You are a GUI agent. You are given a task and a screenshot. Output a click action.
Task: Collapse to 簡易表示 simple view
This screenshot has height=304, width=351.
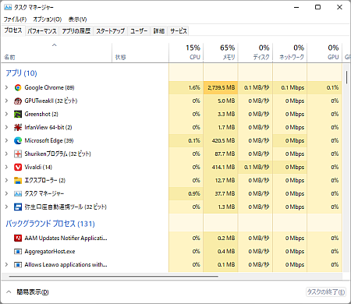[27, 292]
